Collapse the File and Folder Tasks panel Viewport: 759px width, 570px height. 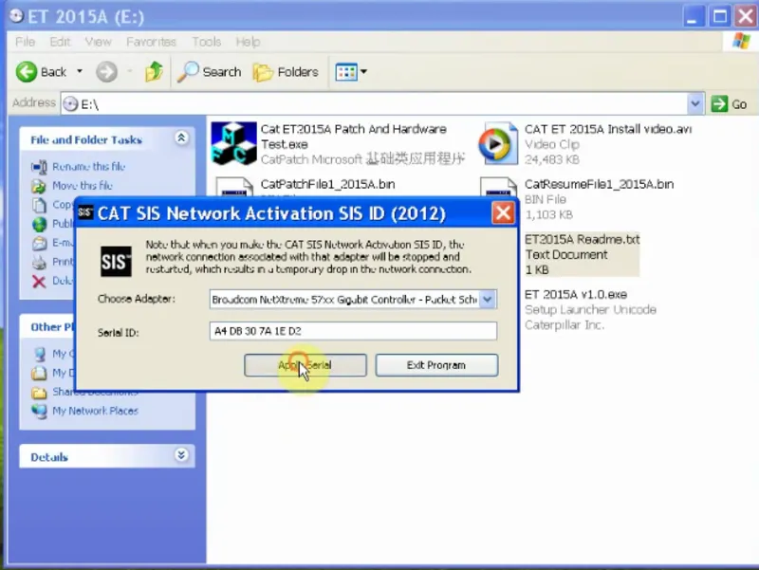point(181,138)
